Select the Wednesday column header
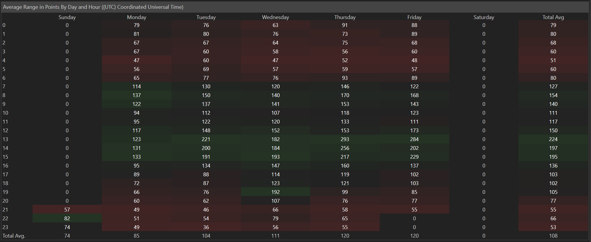 [275, 17]
